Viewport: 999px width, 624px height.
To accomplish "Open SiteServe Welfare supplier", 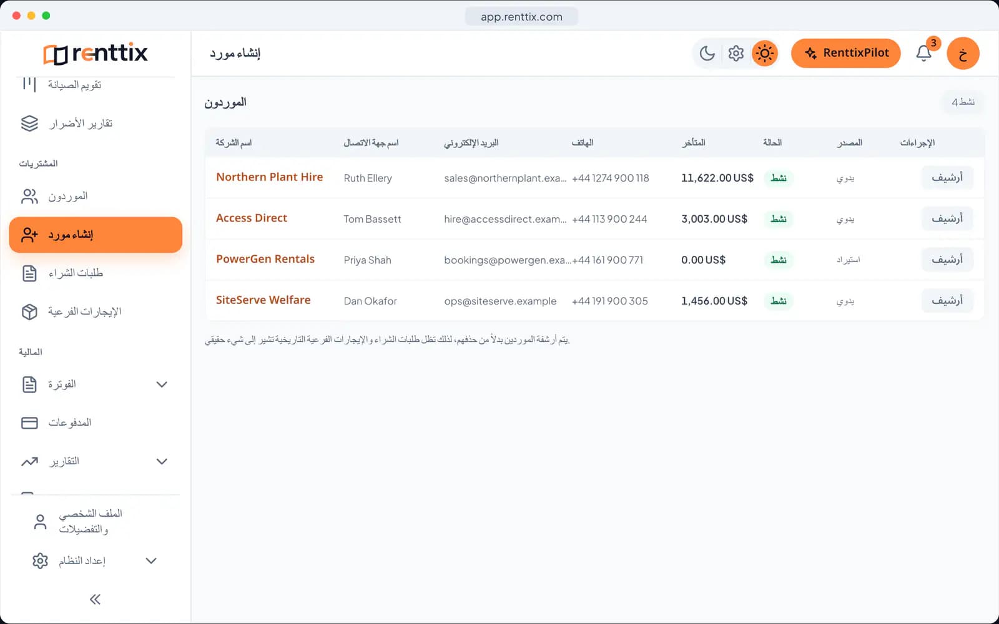I will pos(263,300).
